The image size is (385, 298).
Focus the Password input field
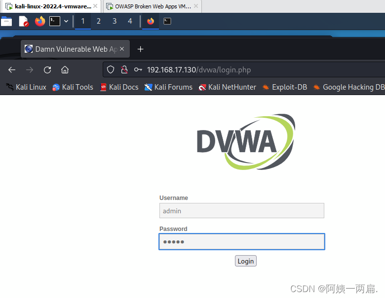pos(242,242)
